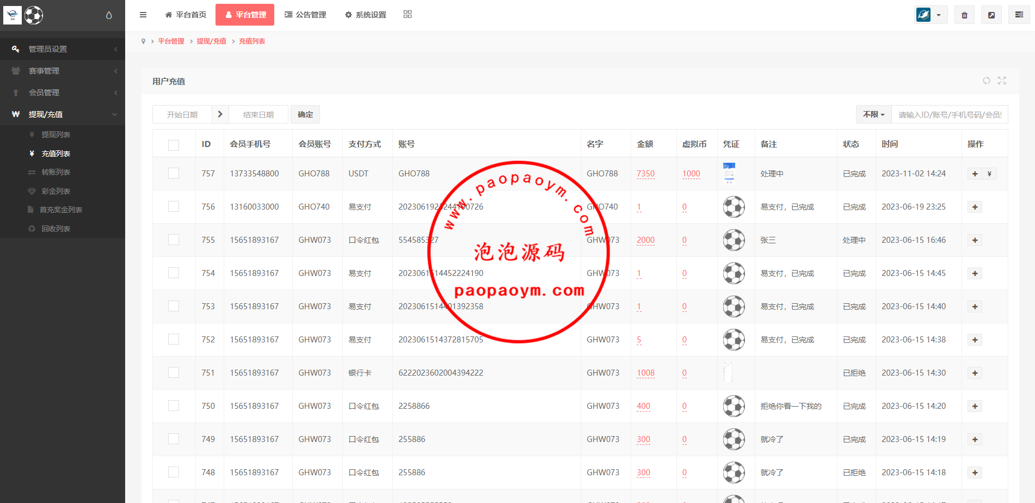Select the checkbox for record 754
The width and height of the screenshot is (1035, 503).
pos(174,273)
